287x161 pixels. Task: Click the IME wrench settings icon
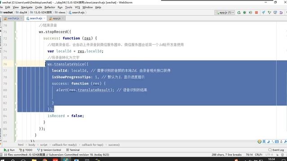285,141
